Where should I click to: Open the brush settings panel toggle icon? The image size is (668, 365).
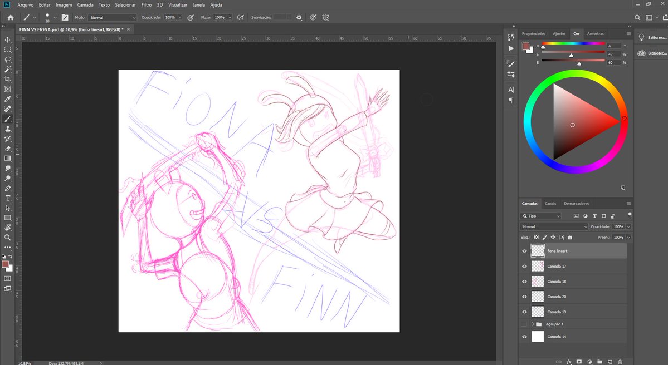click(65, 17)
